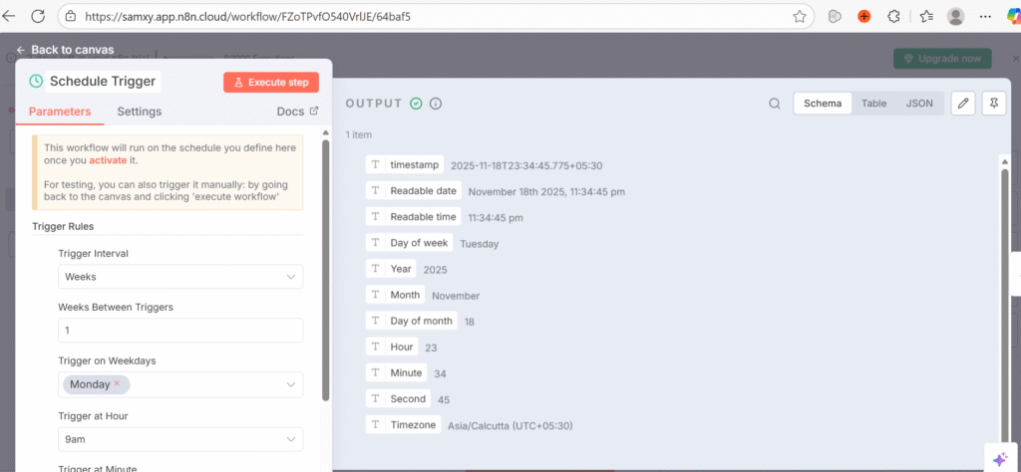1021x472 pixels.
Task: Expand the Trigger on Weekdays dropdown
Action: [x=290, y=384]
